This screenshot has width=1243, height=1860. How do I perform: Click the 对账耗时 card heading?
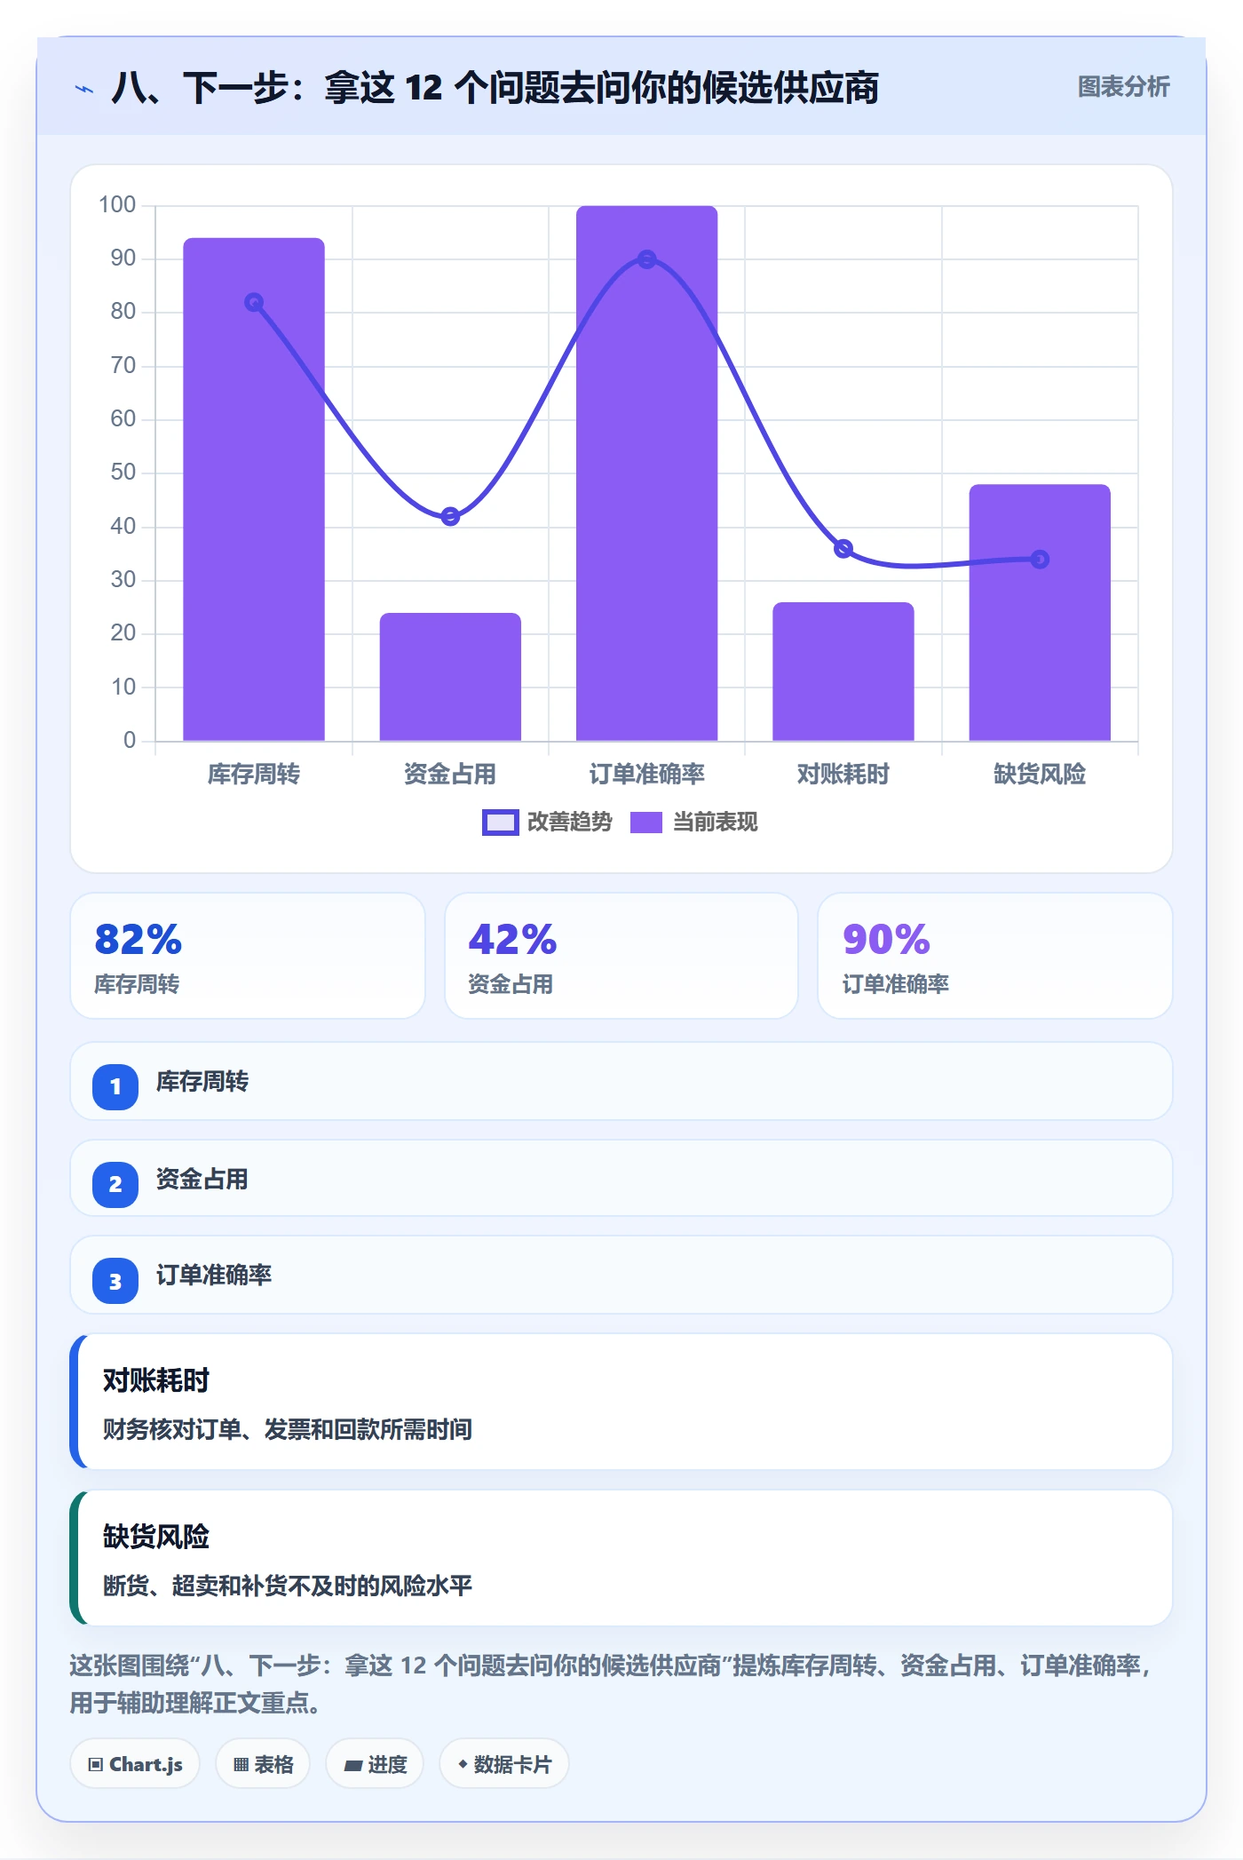pos(156,1380)
